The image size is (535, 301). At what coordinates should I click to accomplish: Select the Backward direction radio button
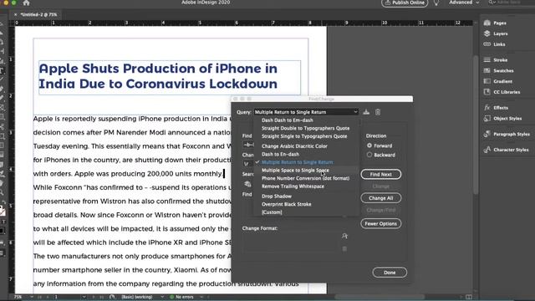pyautogui.click(x=369, y=155)
